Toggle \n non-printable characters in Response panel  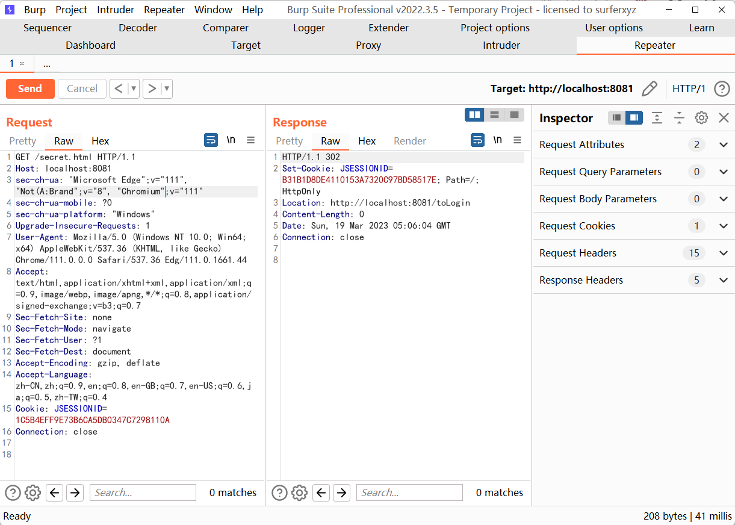[x=498, y=140]
